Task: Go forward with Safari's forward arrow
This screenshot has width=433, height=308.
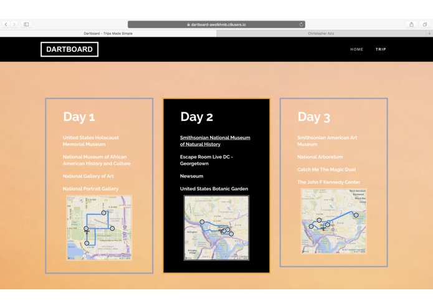Action: (x=14, y=24)
